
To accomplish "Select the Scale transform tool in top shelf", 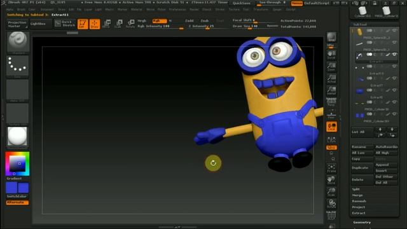I will click(x=118, y=24).
